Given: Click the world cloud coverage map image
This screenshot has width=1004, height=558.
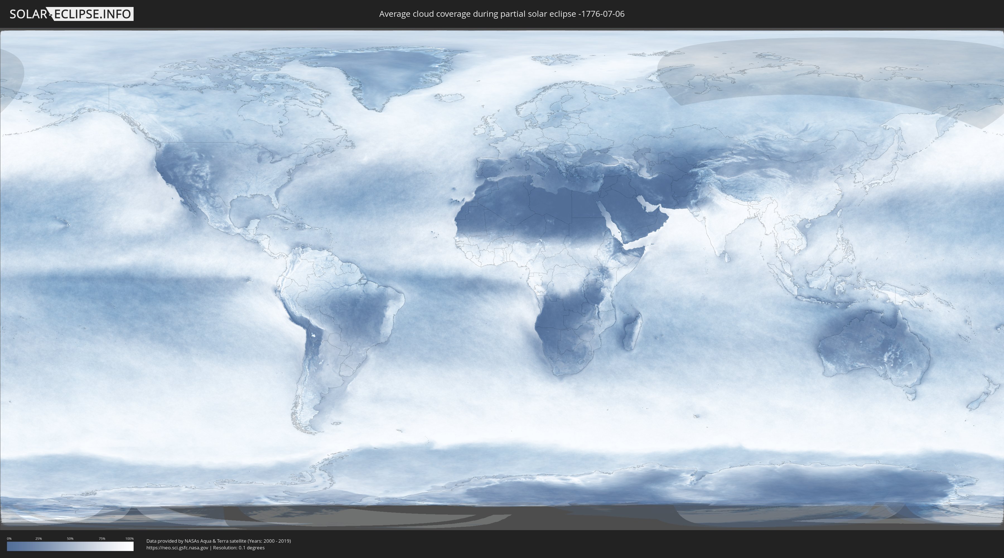Looking at the screenshot, I should pos(502,278).
